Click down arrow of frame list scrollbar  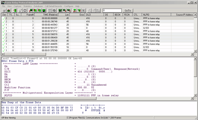point(195,51)
